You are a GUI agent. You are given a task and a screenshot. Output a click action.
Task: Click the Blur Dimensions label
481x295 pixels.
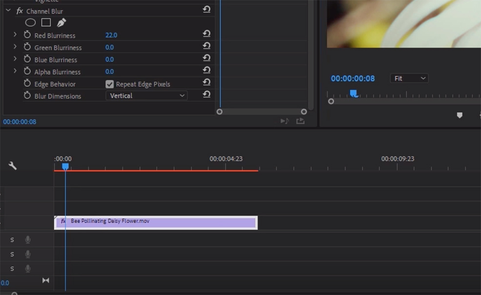coord(58,96)
